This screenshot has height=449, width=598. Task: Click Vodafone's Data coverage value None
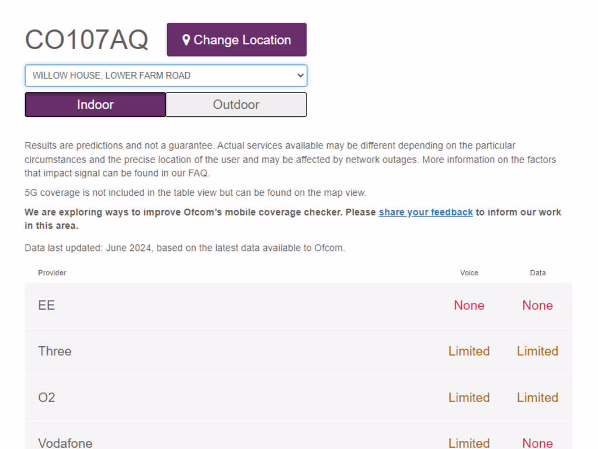coord(537,443)
